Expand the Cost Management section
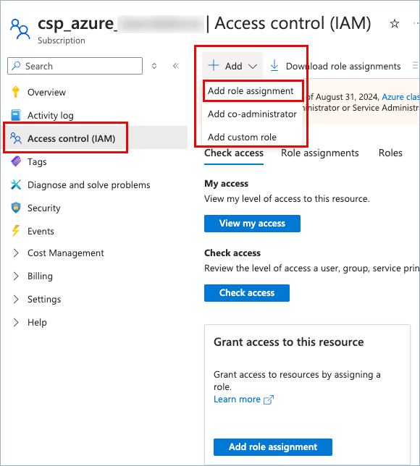The image size is (420, 466). coord(16,253)
